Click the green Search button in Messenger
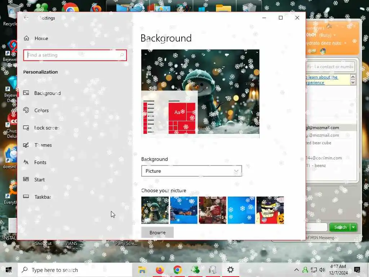Screen dimensions: 369x277 340,227
